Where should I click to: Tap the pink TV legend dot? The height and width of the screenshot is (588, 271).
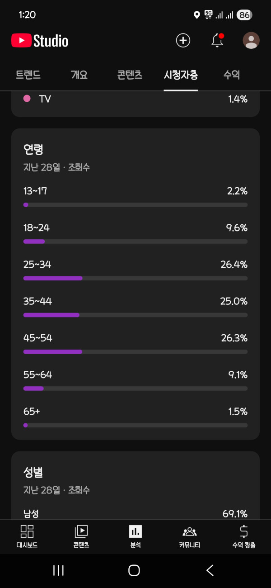[x=27, y=99]
